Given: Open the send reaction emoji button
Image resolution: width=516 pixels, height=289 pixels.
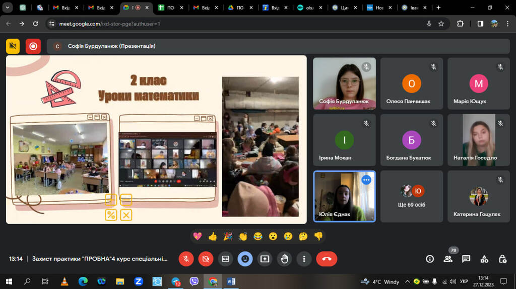Looking at the screenshot, I should coord(245,259).
